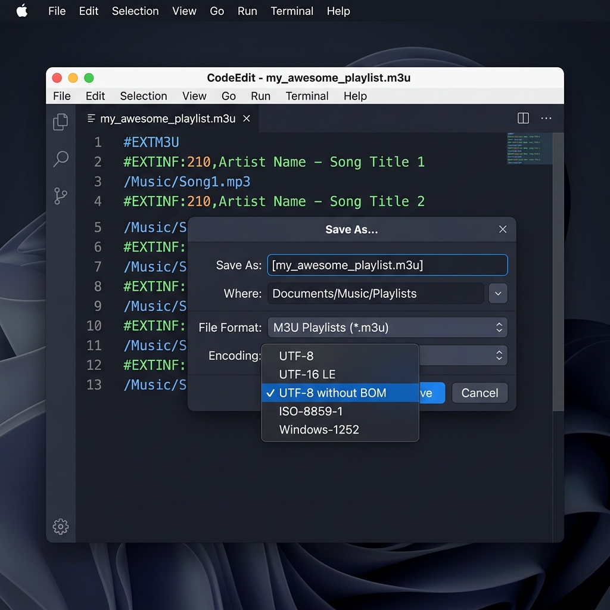Screen dimensions: 610x610
Task: Click line number 13 in the gutter
Action: click(x=94, y=385)
